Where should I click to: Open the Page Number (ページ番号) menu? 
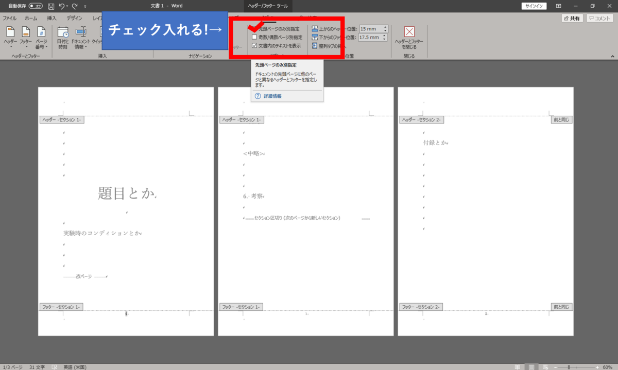point(42,37)
